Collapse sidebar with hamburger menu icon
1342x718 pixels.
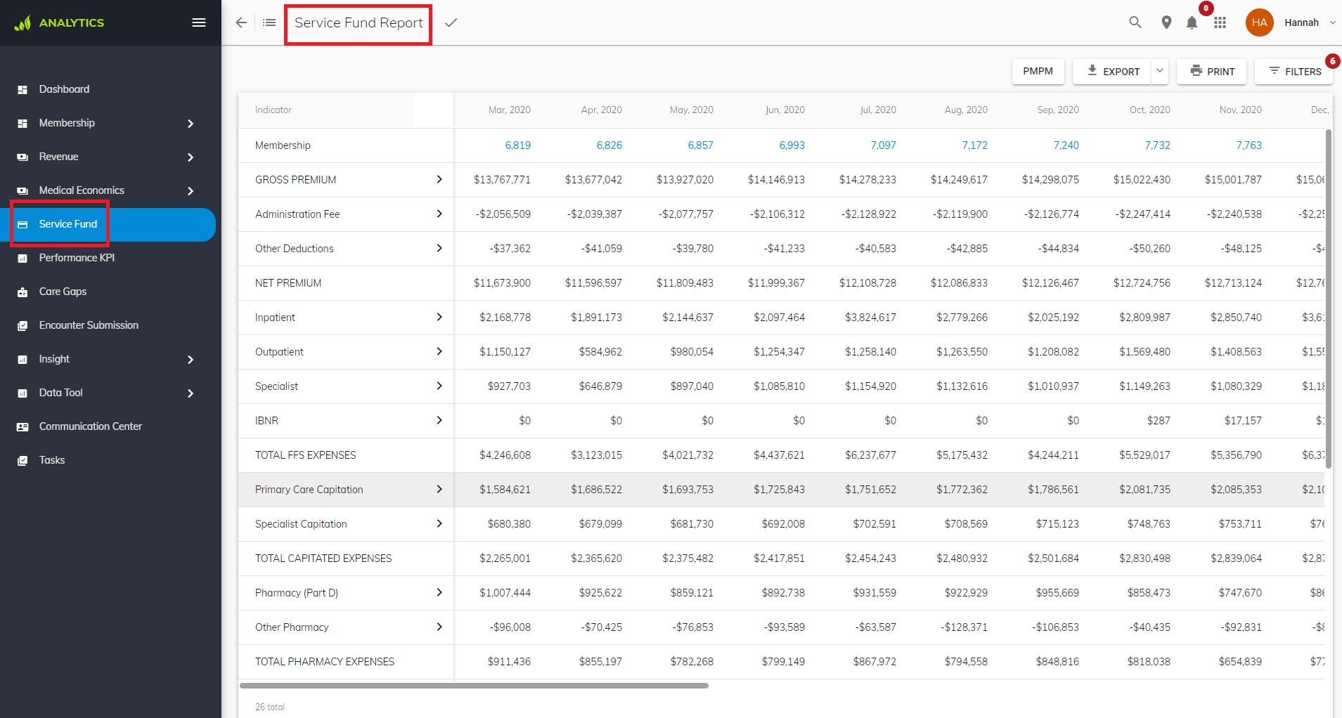click(199, 22)
